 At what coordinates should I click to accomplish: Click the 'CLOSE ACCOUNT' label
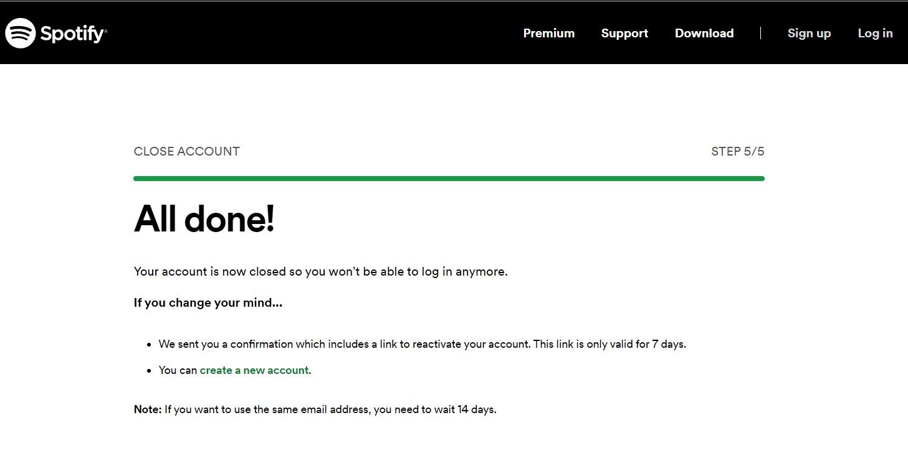pos(186,151)
